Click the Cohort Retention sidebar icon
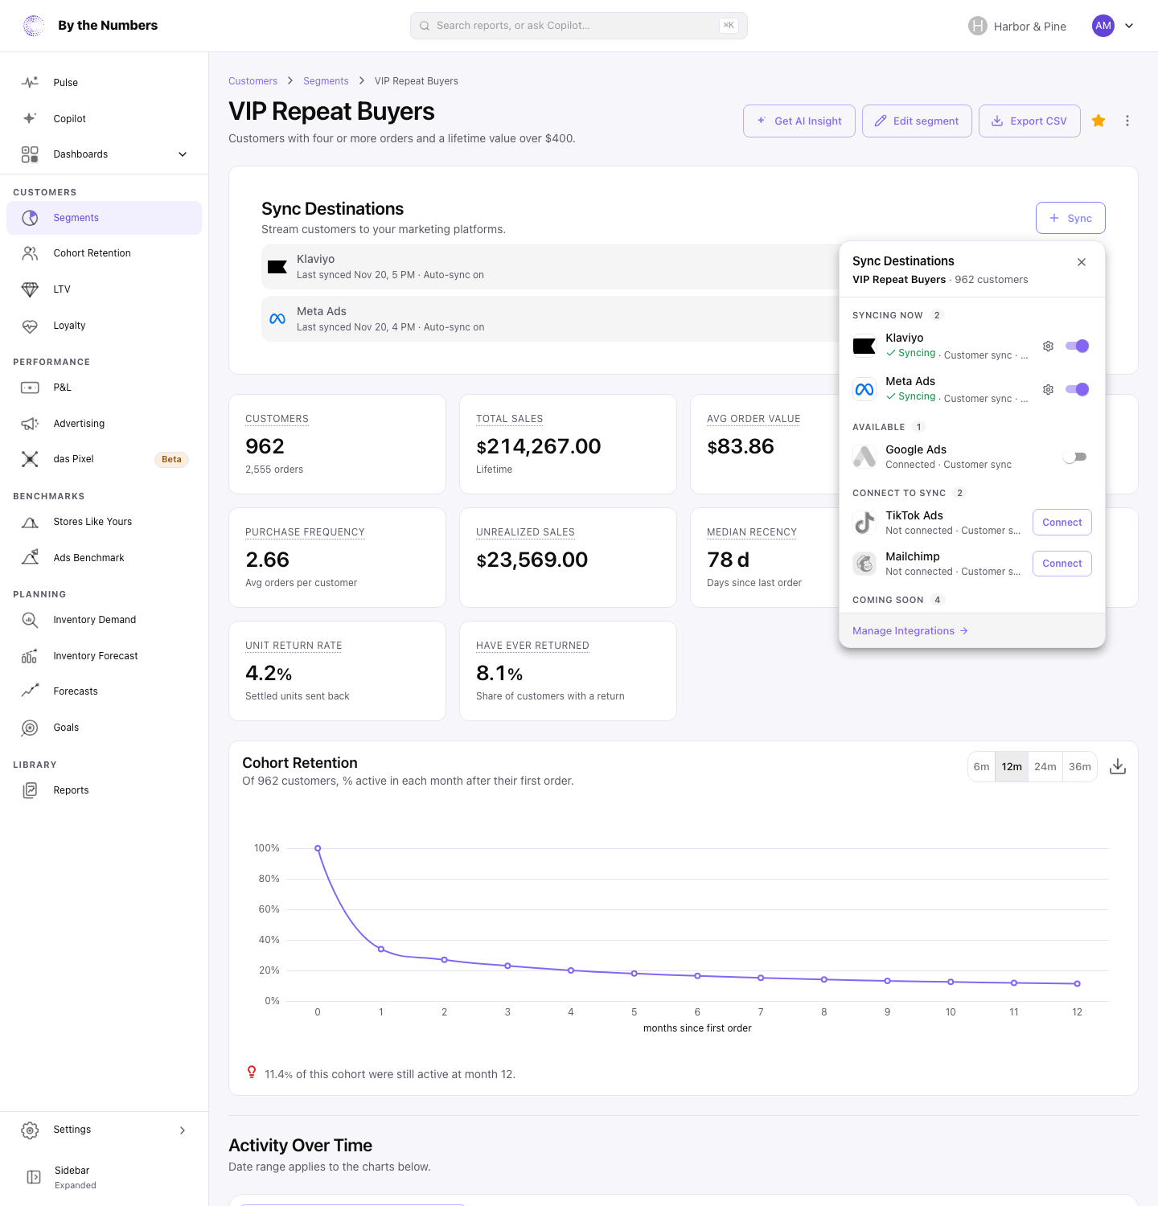Screen dimensions: 1158x1206 click(x=30, y=253)
